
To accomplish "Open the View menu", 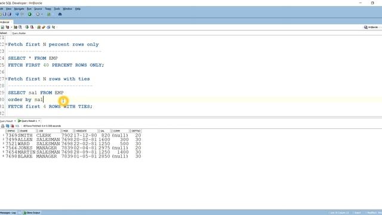I will coord(8,9).
